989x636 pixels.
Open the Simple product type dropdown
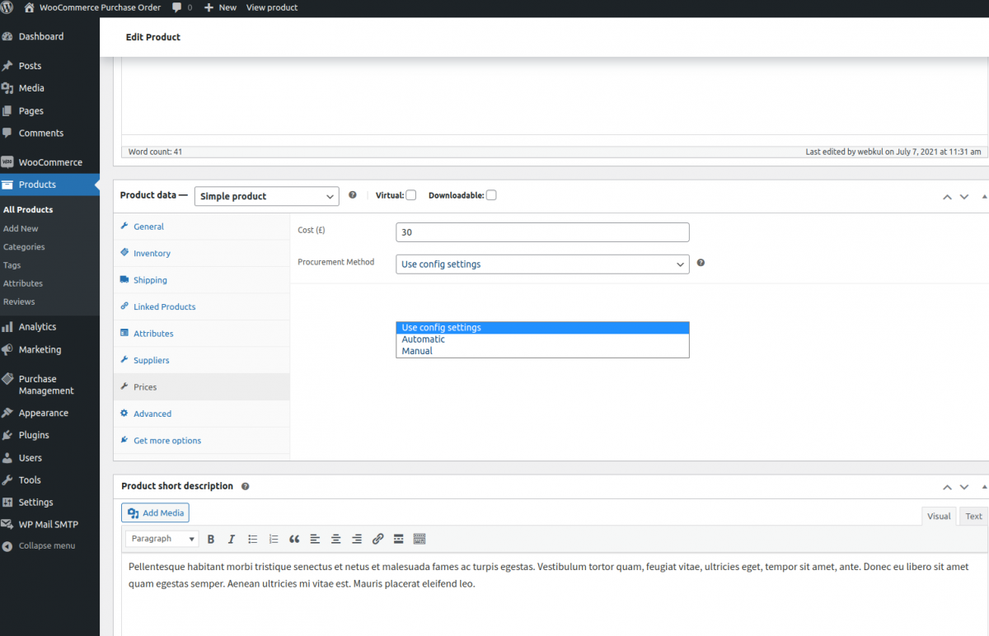[x=266, y=196]
